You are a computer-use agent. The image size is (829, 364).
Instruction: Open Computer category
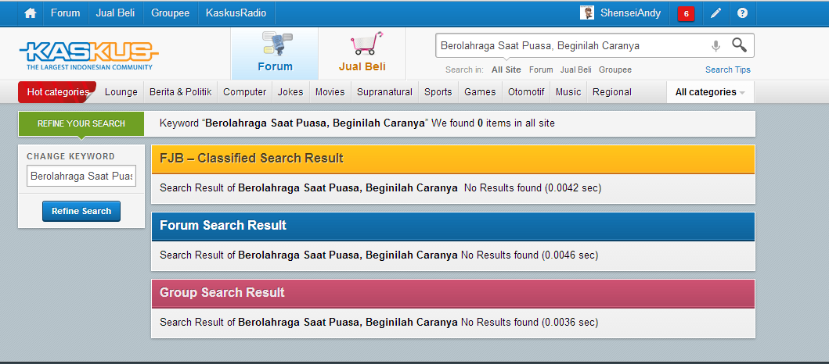tap(245, 92)
